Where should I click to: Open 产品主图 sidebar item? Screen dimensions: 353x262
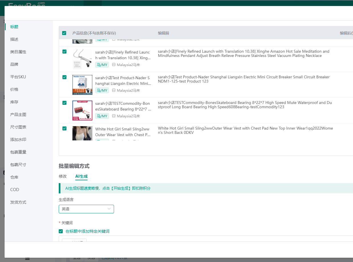[18, 114]
